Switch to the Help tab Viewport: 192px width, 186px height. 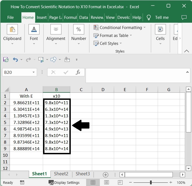pyautogui.click(x=137, y=18)
